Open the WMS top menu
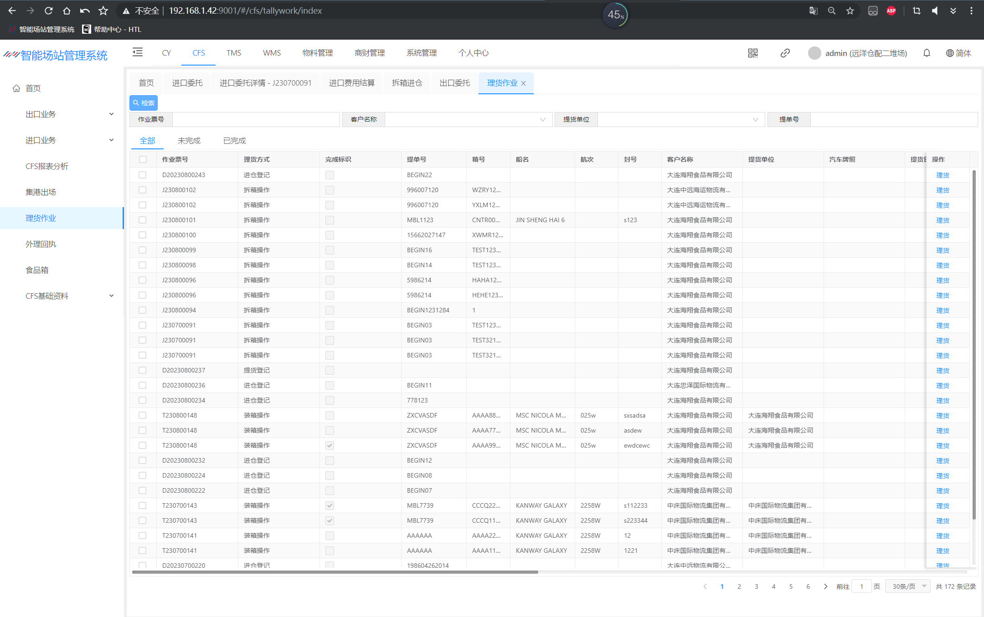This screenshot has width=984, height=617. pos(272,53)
